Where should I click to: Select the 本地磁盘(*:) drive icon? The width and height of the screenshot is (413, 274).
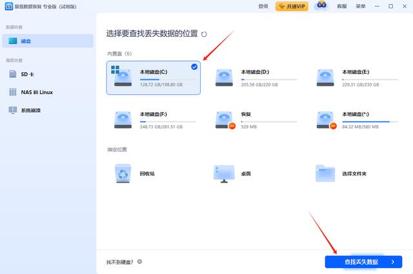coord(327,121)
